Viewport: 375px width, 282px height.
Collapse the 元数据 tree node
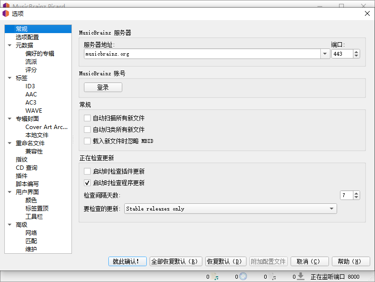point(10,45)
